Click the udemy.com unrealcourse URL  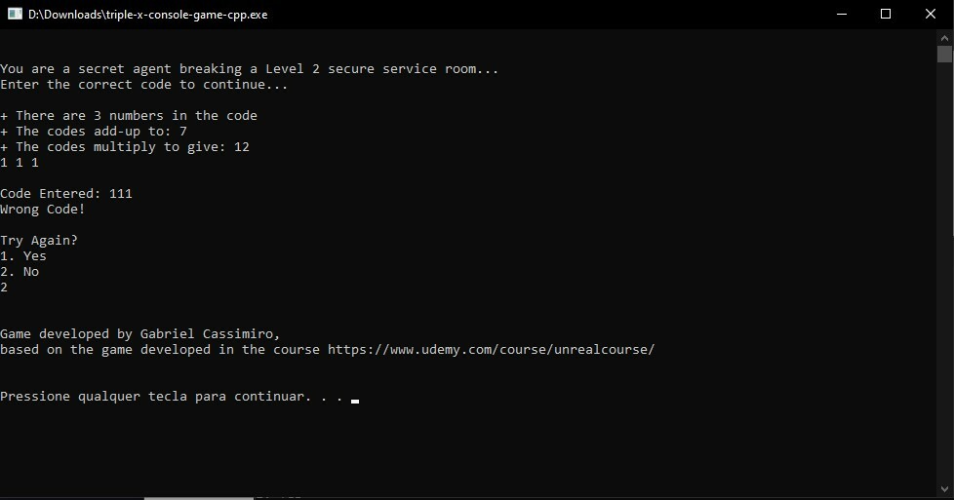pos(491,350)
